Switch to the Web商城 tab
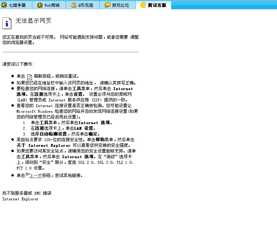The image size is (277, 234). [x=49, y=5]
